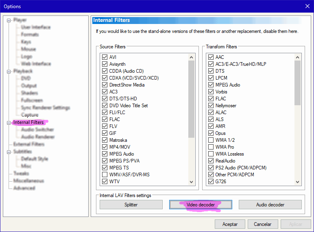Toggle the FLV source filter

tap(105, 126)
